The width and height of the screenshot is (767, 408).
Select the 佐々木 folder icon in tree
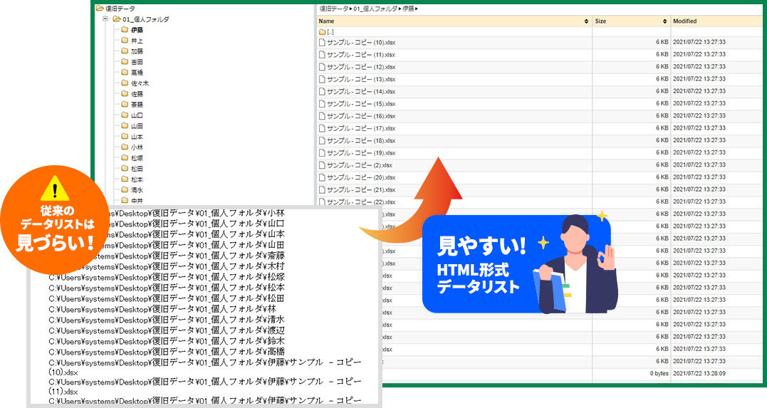click(x=125, y=83)
